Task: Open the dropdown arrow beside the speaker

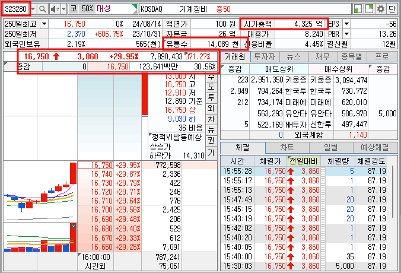Action: pyautogui.click(x=64, y=9)
